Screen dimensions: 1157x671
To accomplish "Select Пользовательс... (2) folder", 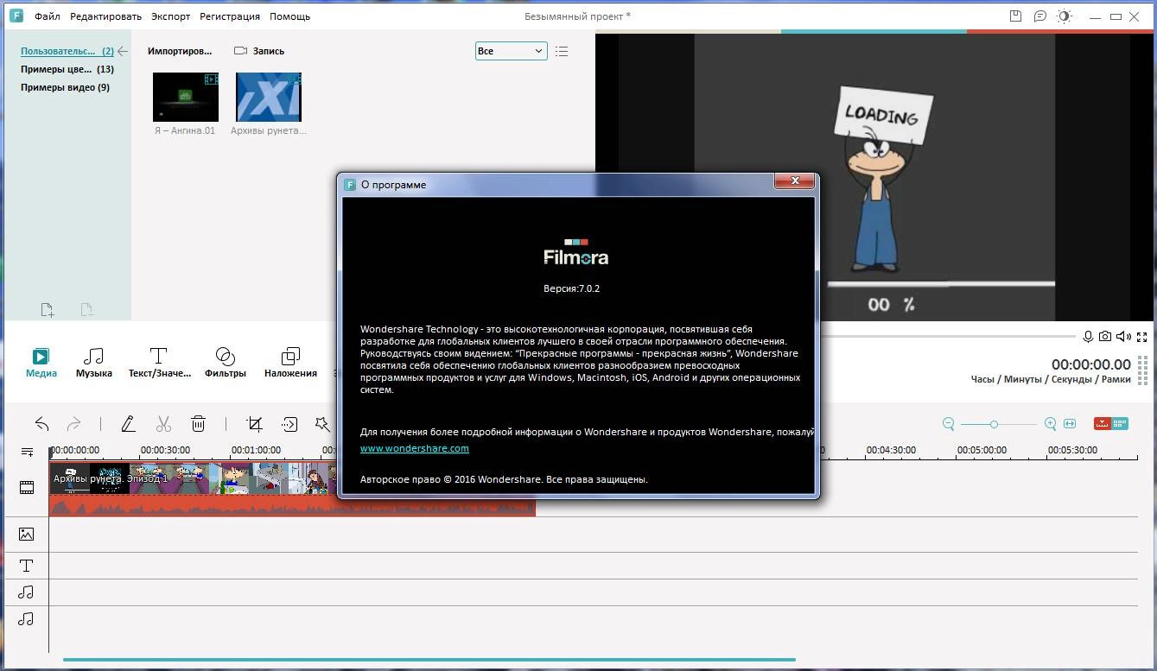I will coord(67,51).
